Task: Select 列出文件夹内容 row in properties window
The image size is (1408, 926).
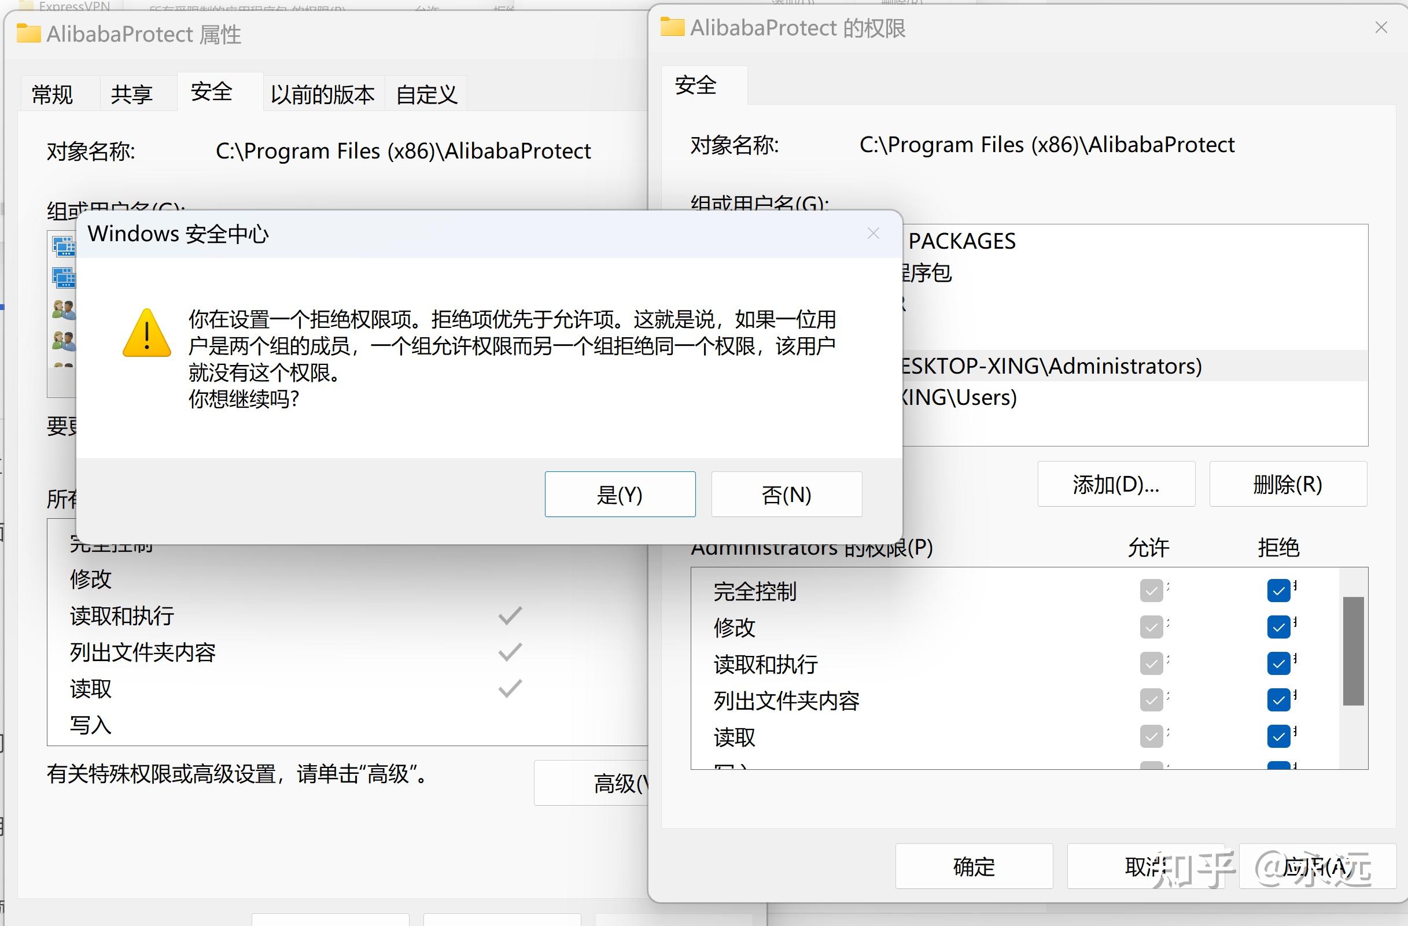Action: pyautogui.click(x=348, y=652)
